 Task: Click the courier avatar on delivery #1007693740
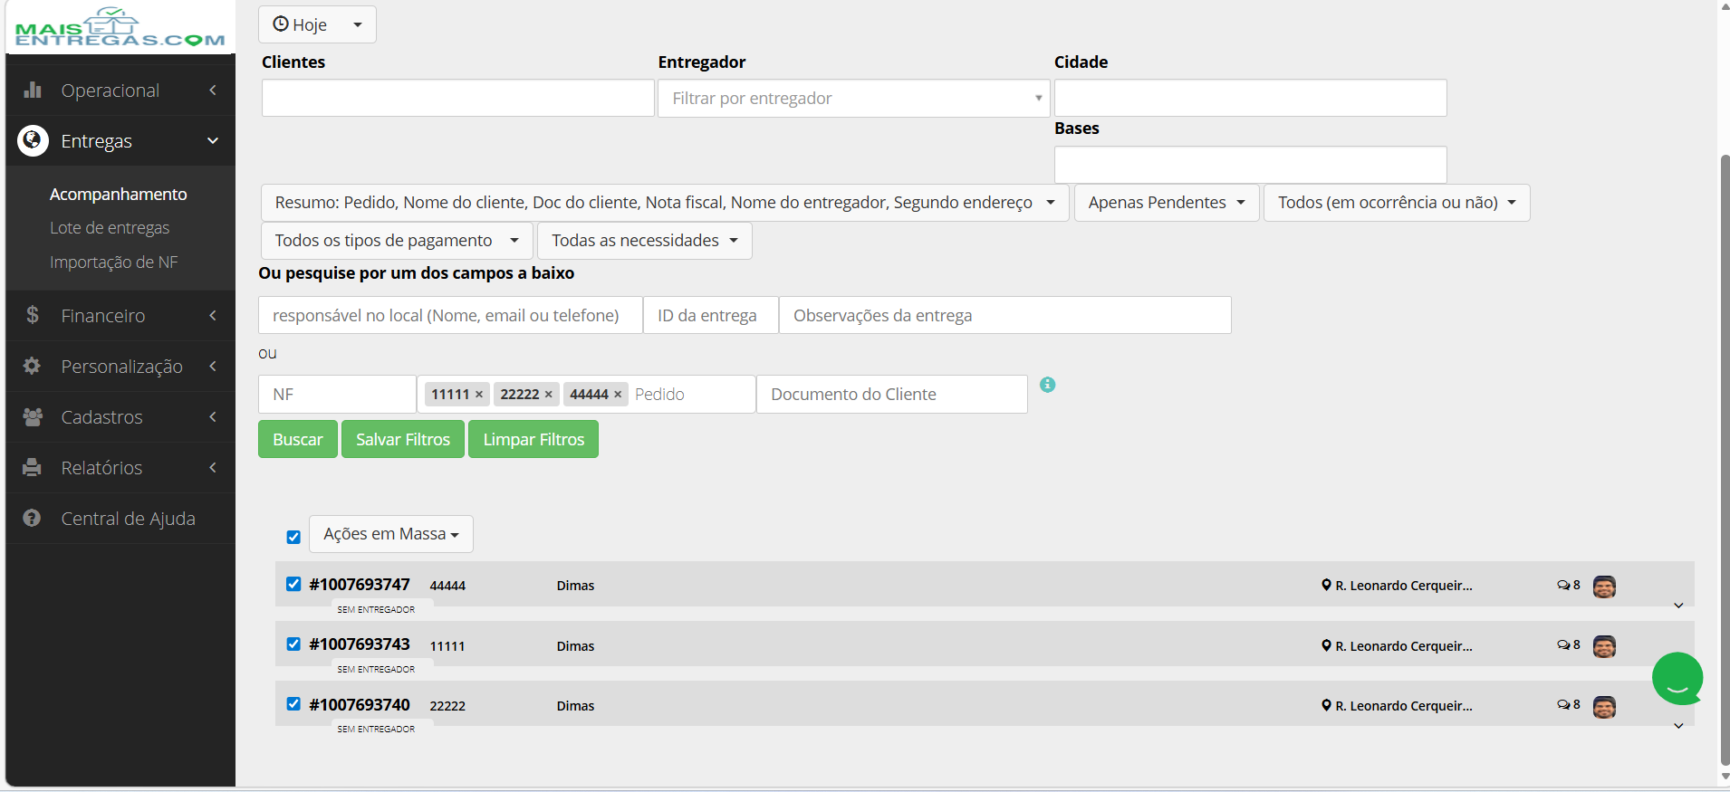click(x=1604, y=707)
